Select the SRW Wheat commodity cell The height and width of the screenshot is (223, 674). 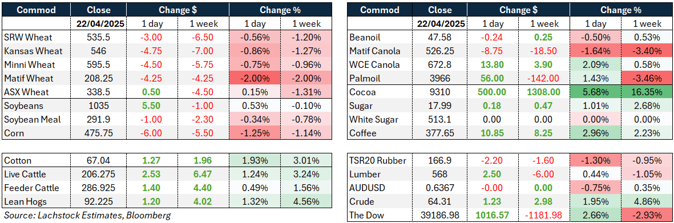point(36,38)
